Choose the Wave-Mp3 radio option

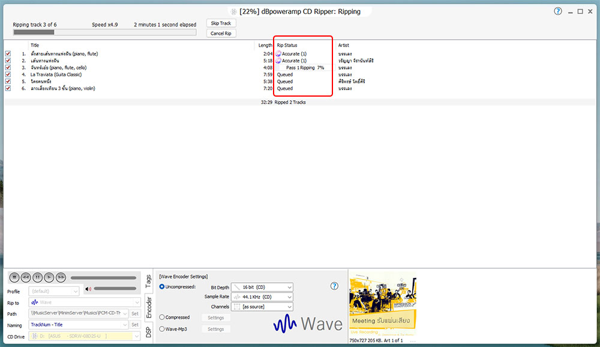pos(162,329)
